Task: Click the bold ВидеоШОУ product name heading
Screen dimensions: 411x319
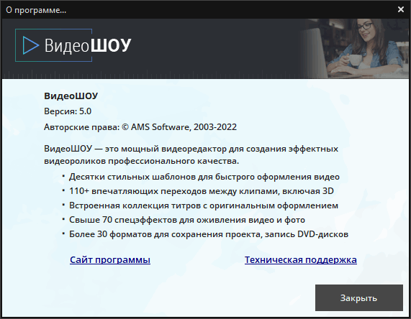Action: coord(71,96)
